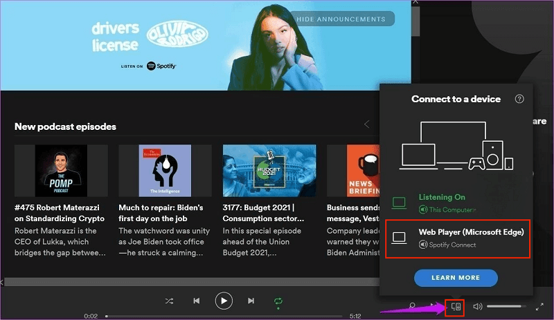
Task: Click the LEARN MORE button
Action: coord(456,278)
